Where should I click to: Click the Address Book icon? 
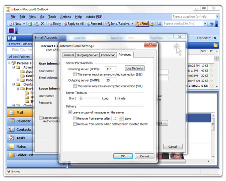pyautogui.click(x=159, y=24)
